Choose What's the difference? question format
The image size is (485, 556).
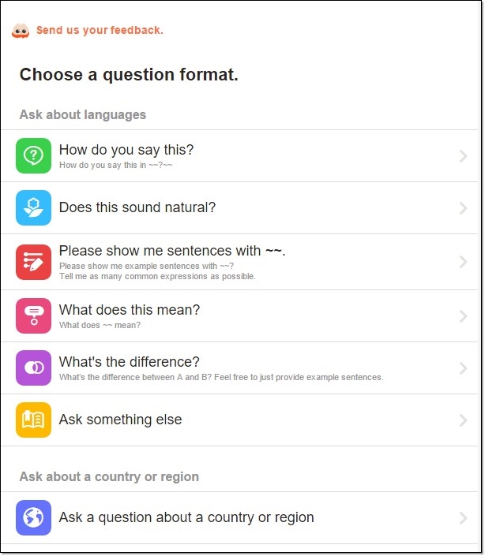coord(239,368)
